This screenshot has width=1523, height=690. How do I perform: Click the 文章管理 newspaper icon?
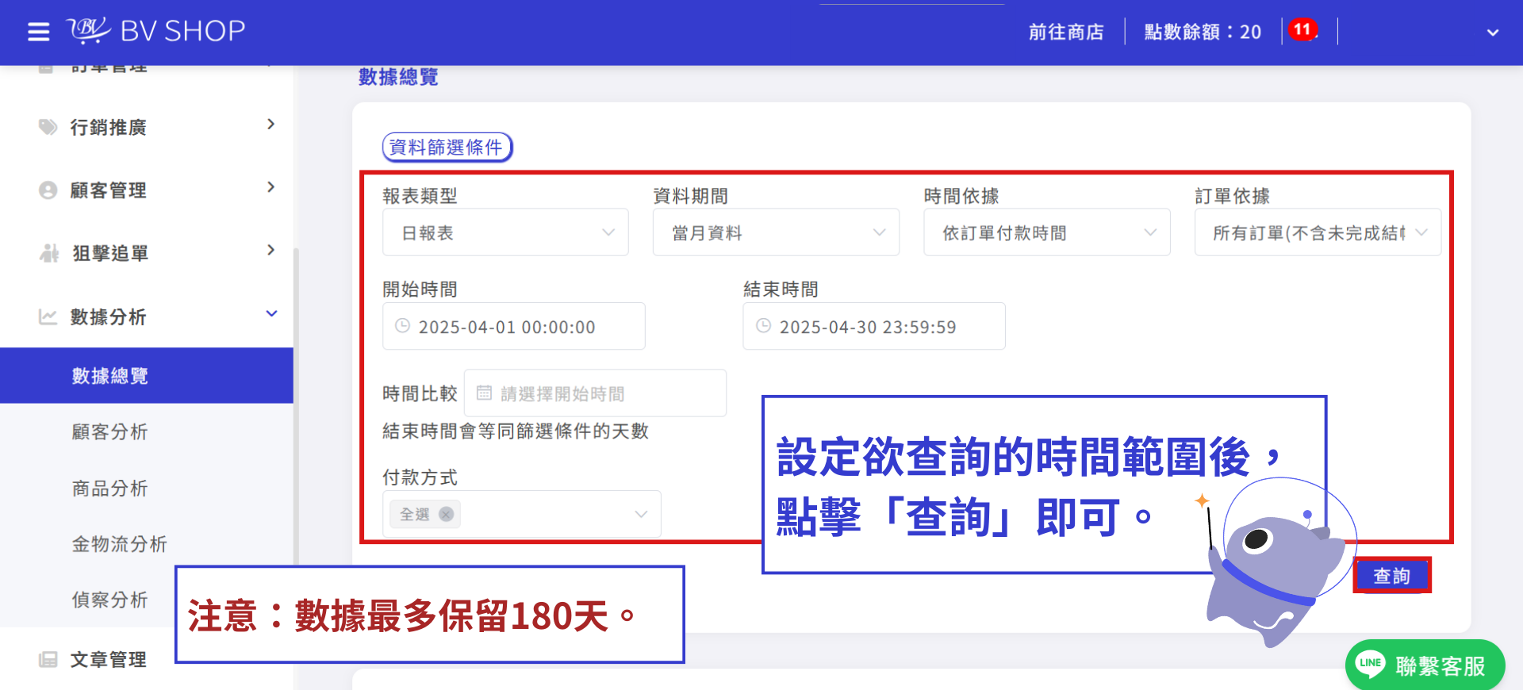pos(48,659)
